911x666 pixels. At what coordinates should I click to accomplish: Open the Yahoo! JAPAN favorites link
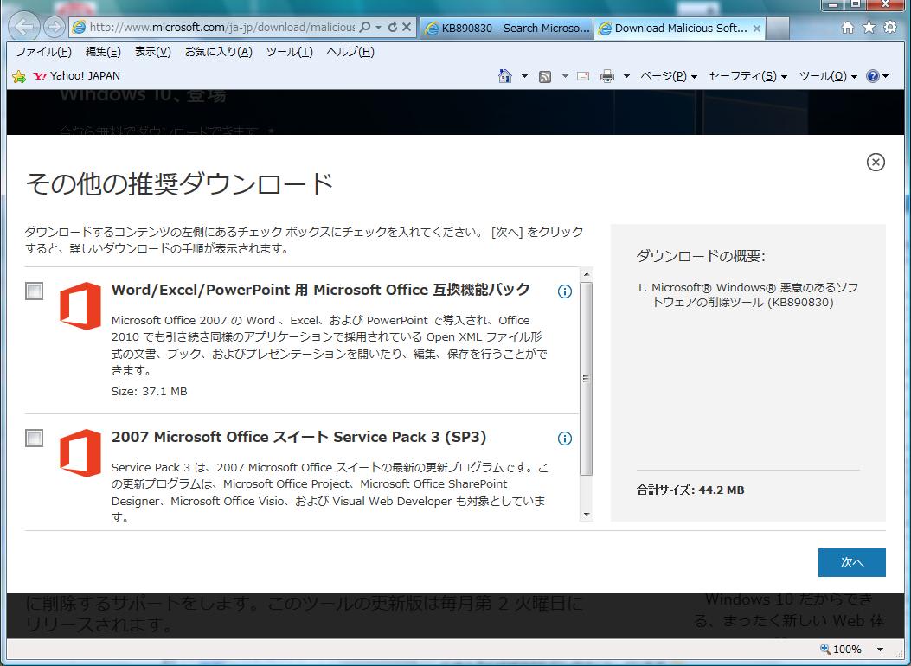76,76
